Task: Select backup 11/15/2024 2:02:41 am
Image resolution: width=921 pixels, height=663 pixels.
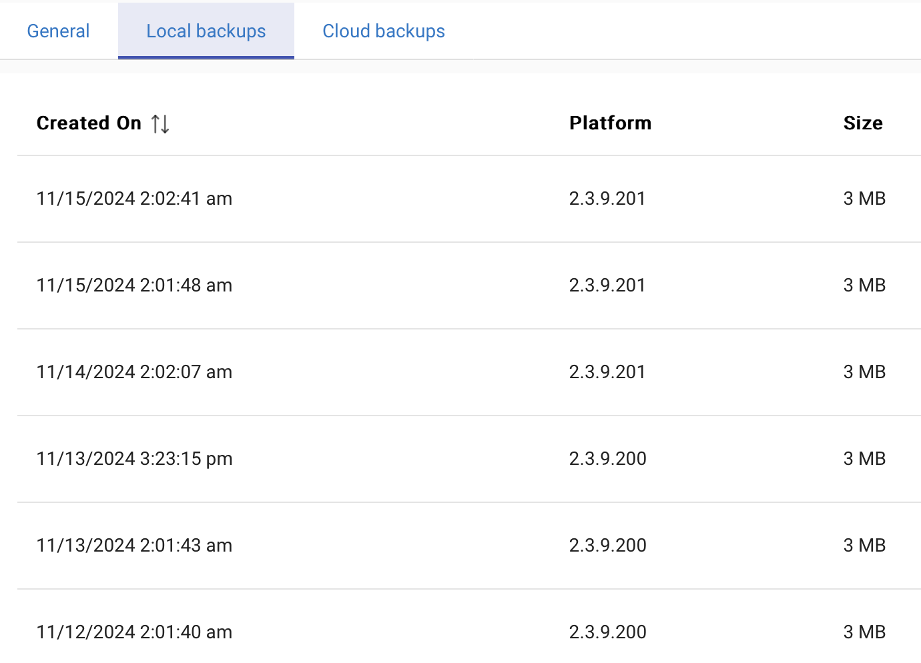Action: click(x=134, y=199)
